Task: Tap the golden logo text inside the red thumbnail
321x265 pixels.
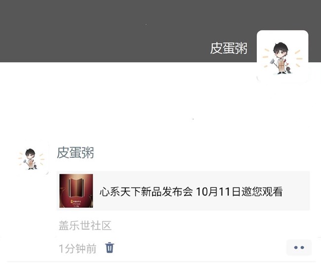Action: click(76, 202)
